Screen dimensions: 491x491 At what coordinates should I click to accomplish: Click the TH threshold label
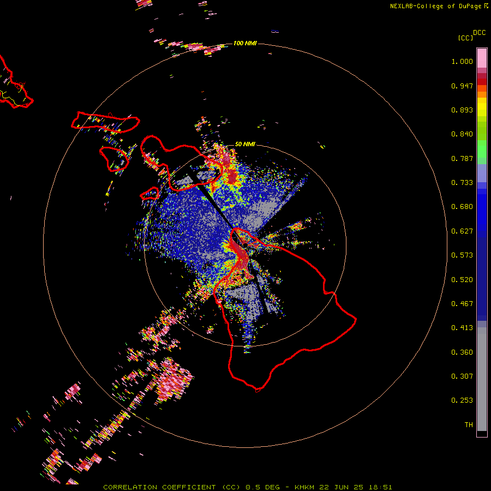point(469,425)
